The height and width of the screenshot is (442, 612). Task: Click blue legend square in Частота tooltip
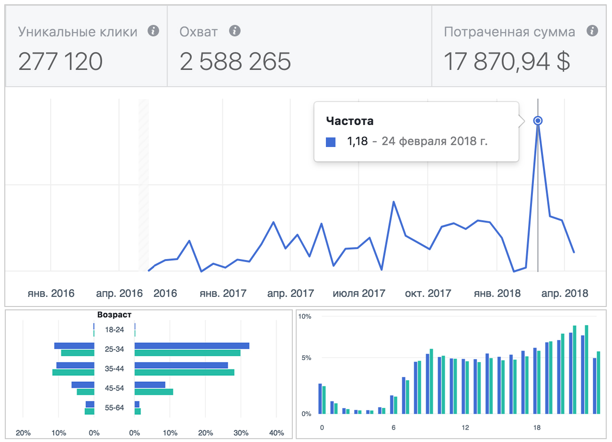(331, 142)
